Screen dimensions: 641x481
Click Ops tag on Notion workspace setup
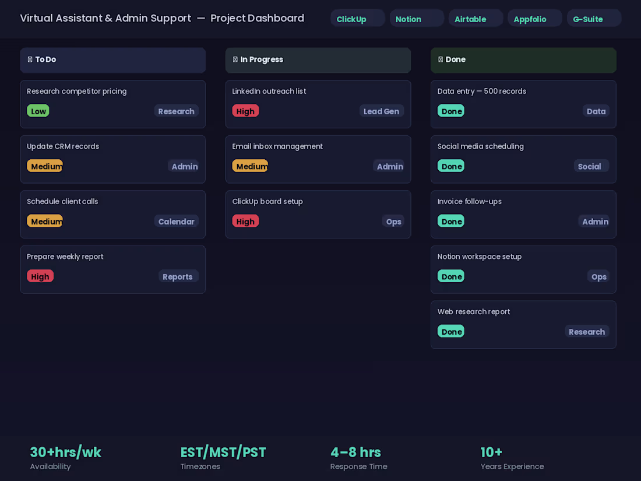coord(598,276)
